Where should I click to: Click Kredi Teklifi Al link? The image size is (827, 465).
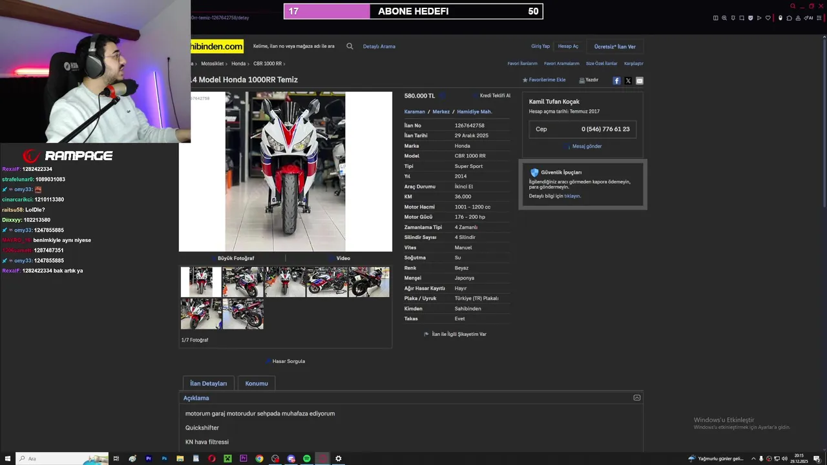tap(495, 96)
